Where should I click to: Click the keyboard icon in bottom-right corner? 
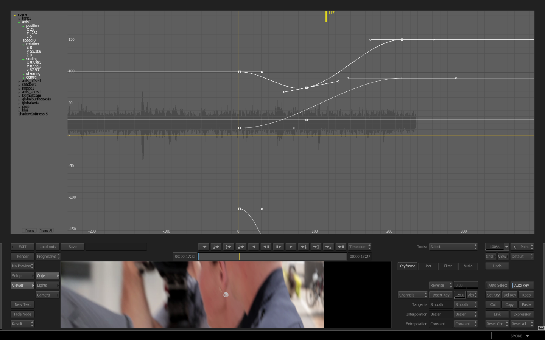point(541,328)
